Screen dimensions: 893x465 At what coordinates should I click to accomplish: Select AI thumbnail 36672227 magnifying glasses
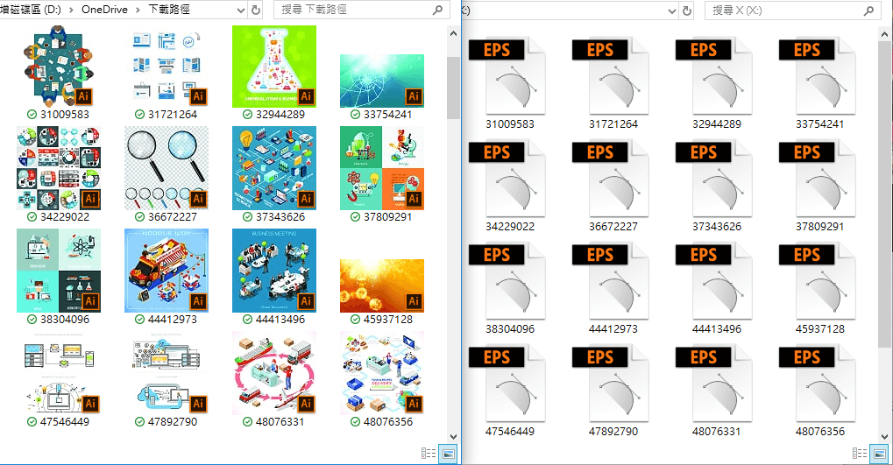coord(167,168)
